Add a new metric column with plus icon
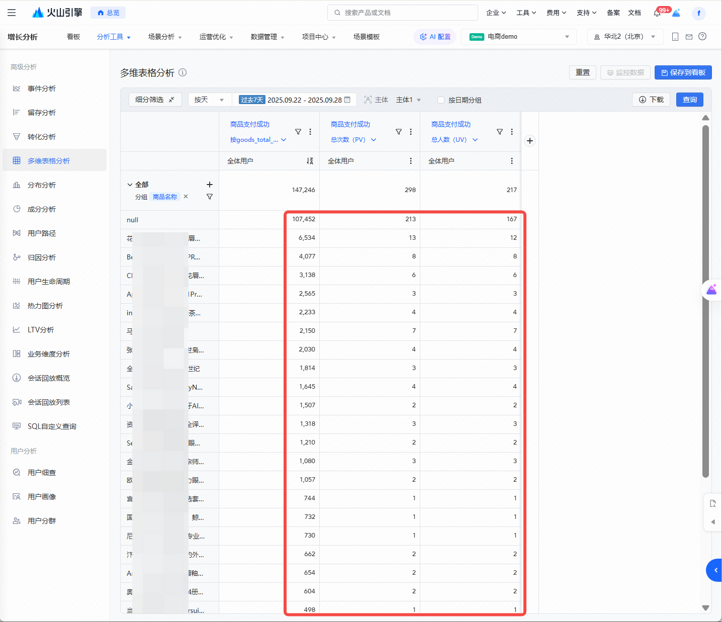Image resolution: width=722 pixels, height=622 pixels. tap(529, 141)
